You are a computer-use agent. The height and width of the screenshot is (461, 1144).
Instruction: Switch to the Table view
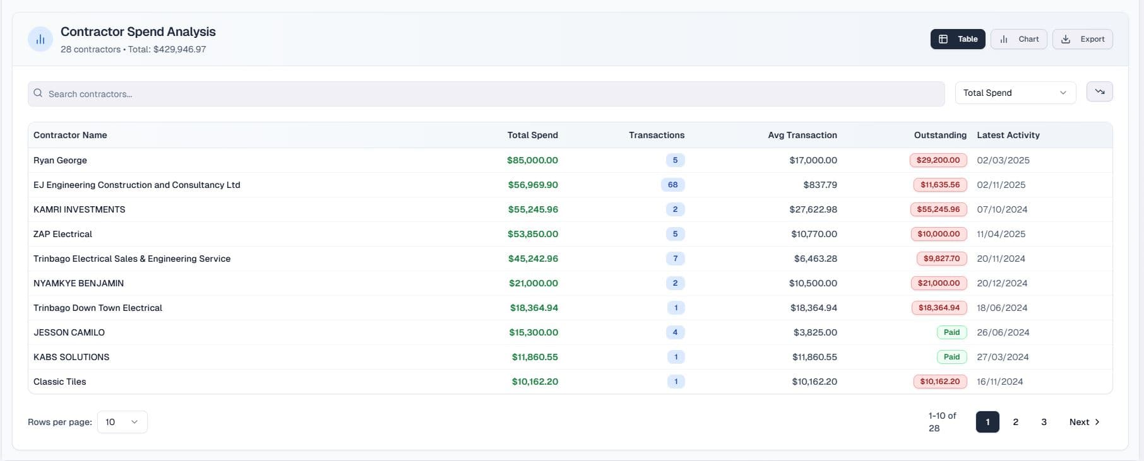[958, 39]
